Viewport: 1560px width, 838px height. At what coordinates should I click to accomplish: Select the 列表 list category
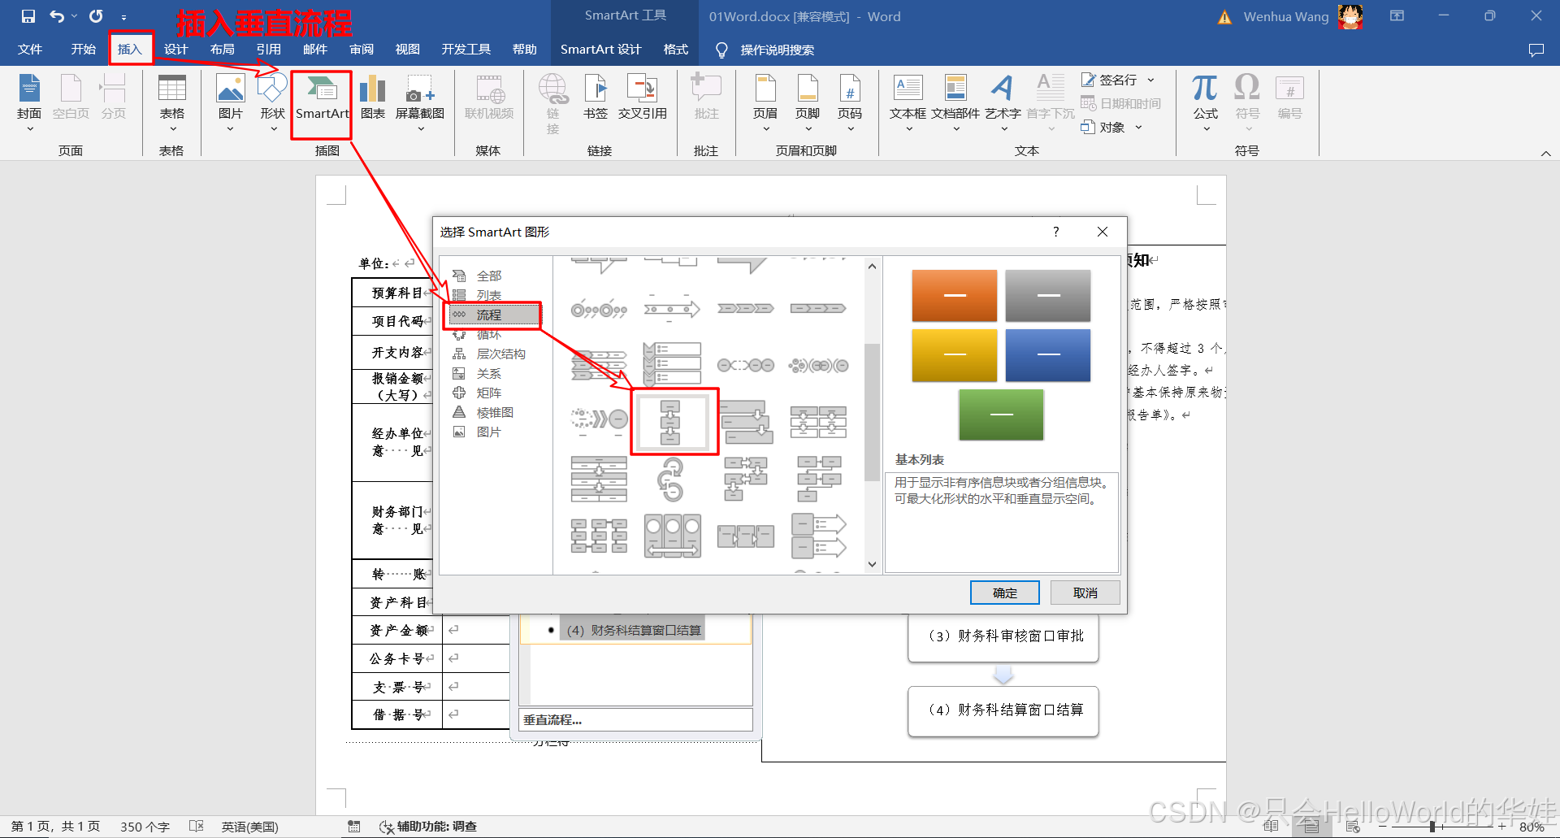point(488,295)
